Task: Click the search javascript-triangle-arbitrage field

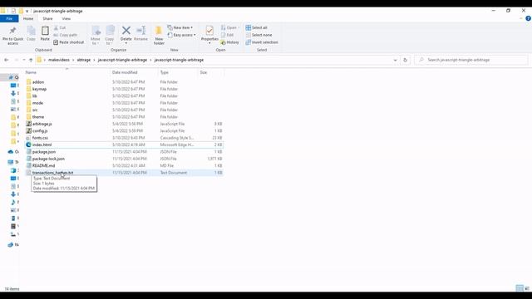Action: pyautogui.click(x=471, y=60)
